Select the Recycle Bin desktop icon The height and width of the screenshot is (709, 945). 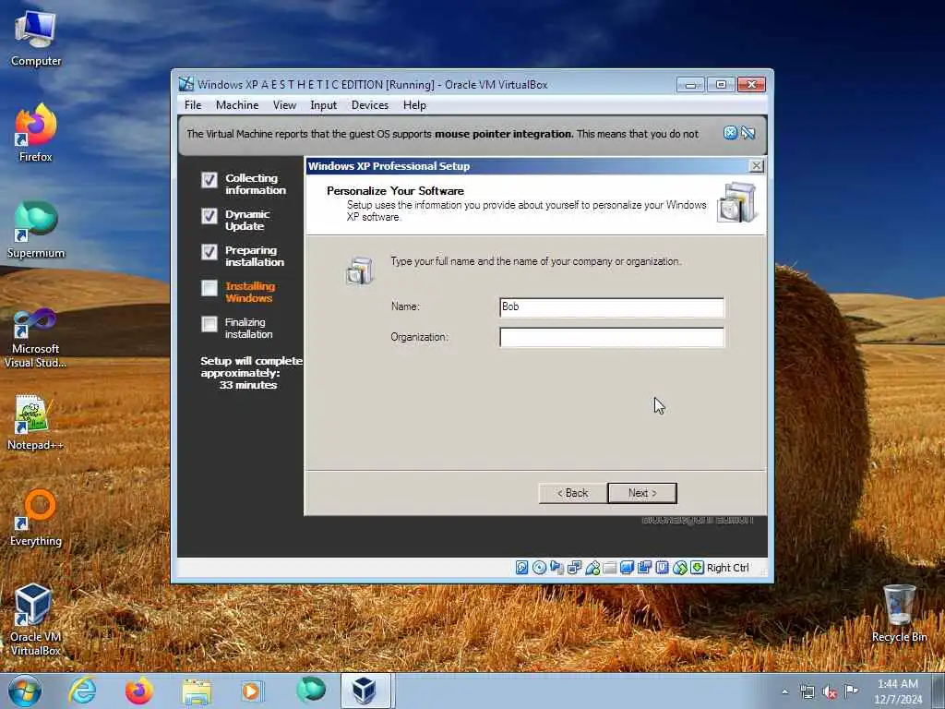(899, 614)
